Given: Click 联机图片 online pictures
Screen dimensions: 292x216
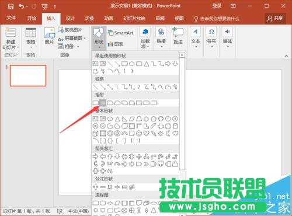Looking at the screenshot, I should coord(71,30).
